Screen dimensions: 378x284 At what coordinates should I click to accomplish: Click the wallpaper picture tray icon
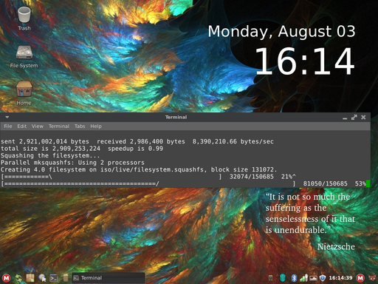click(313, 278)
